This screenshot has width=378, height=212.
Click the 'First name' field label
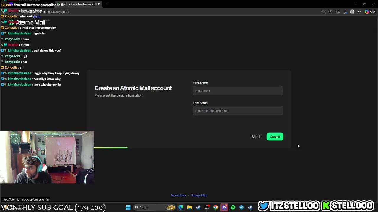(200, 83)
